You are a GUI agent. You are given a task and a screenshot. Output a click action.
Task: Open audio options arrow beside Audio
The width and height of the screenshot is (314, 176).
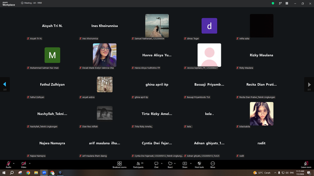click(14, 163)
